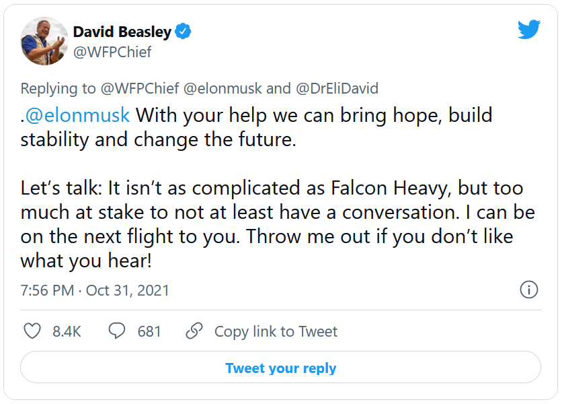Open the 7:56 PM timestamp link
This screenshot has width=562, height=404.
coord(48,291)
